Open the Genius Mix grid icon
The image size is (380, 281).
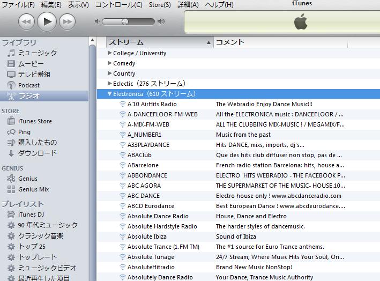(x=11, y=189)
